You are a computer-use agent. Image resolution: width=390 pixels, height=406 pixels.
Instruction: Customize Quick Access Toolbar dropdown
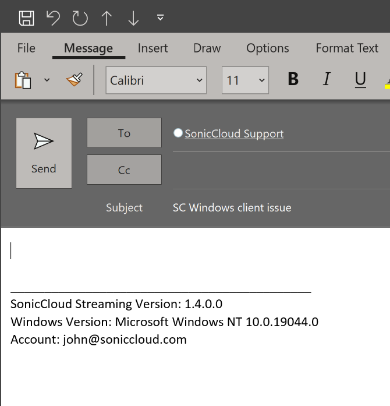coord(160,19)
